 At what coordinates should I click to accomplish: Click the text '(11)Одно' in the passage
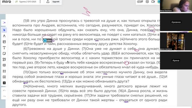30,72
